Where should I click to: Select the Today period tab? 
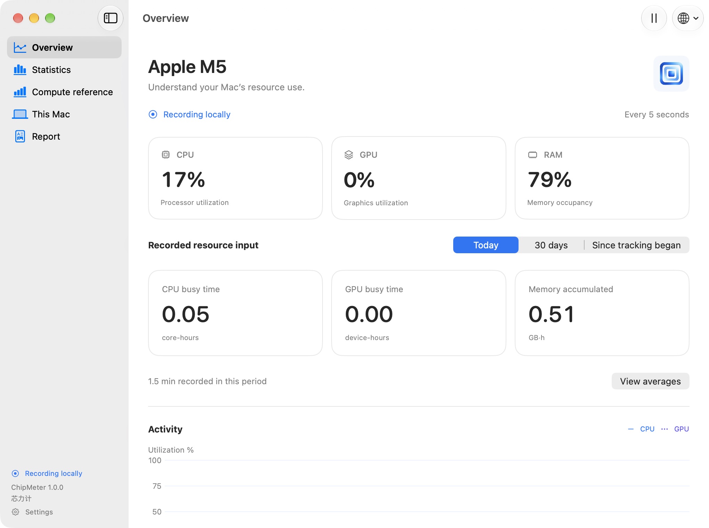486,245
